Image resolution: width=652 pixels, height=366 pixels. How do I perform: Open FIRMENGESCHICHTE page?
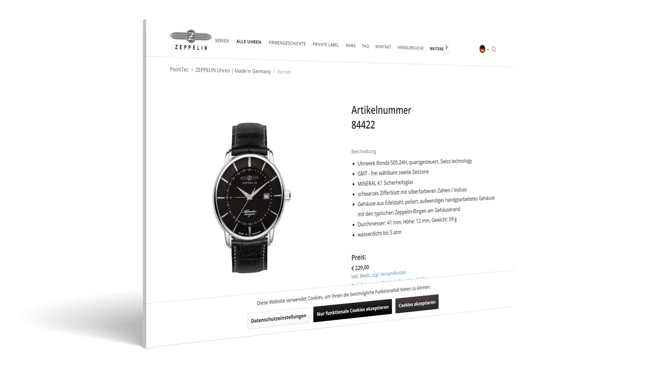coord(287,43)
